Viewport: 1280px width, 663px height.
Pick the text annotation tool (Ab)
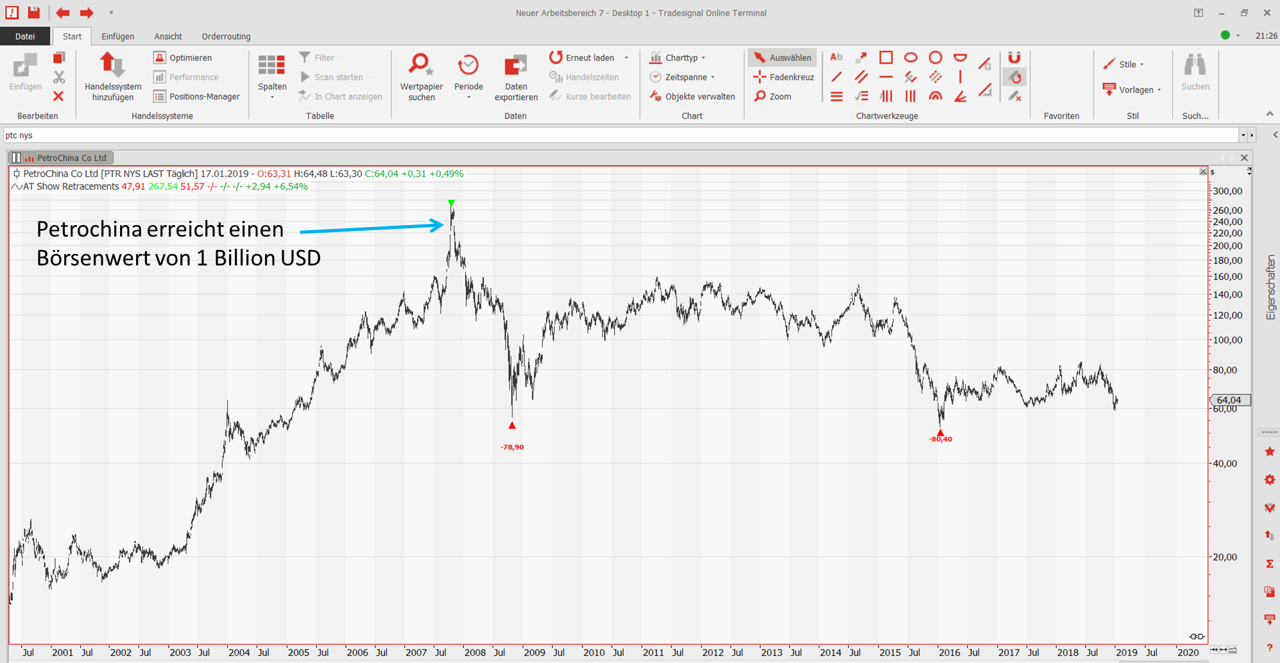(836, 58)
